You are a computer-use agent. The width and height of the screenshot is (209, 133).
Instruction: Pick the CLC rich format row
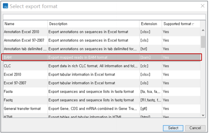pos(25,66)
